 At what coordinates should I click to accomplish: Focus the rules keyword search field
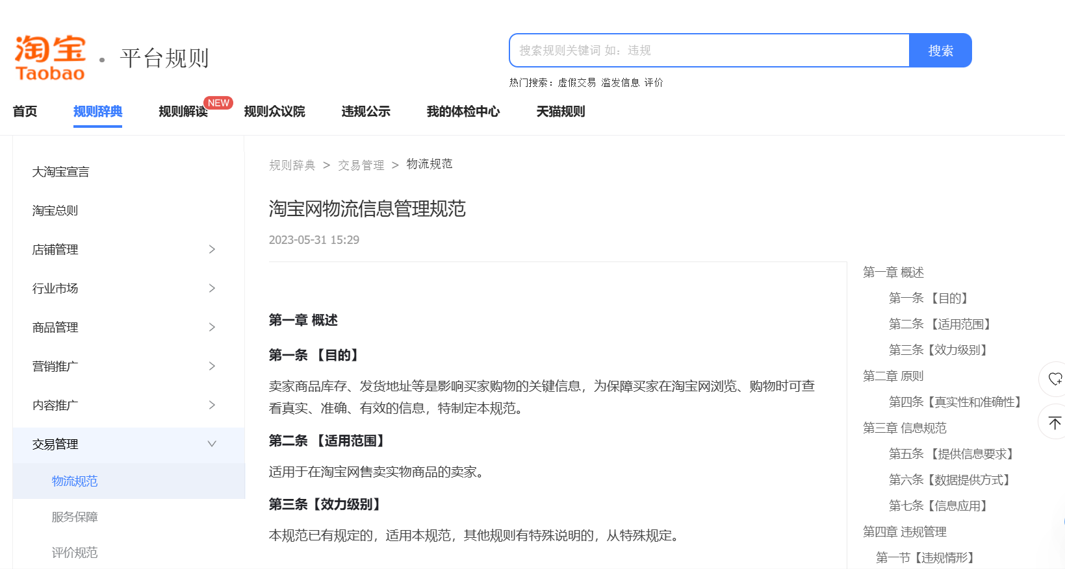coord(710,51)
